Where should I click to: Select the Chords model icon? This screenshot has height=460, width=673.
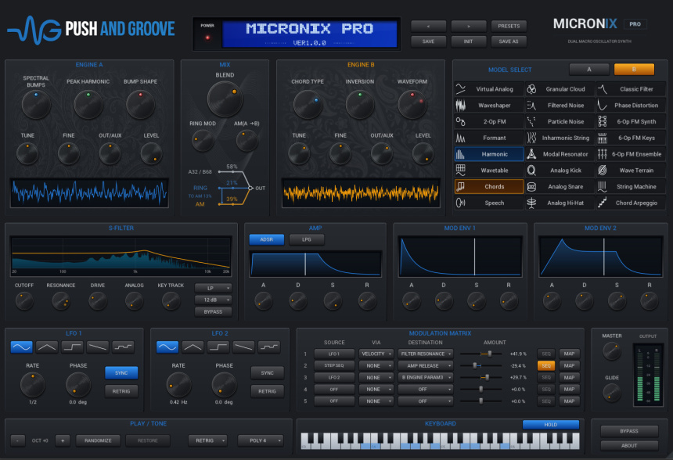pyautogui.click(x=461, y=187)
